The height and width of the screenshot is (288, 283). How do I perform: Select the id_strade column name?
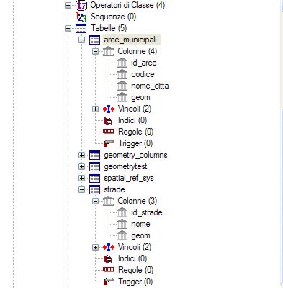147,212
